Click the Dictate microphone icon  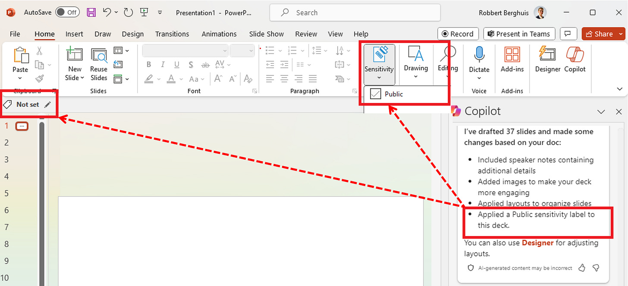479,55
